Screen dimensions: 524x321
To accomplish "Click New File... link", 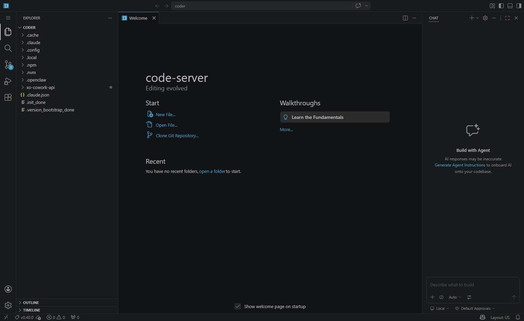I will [165, 114].
